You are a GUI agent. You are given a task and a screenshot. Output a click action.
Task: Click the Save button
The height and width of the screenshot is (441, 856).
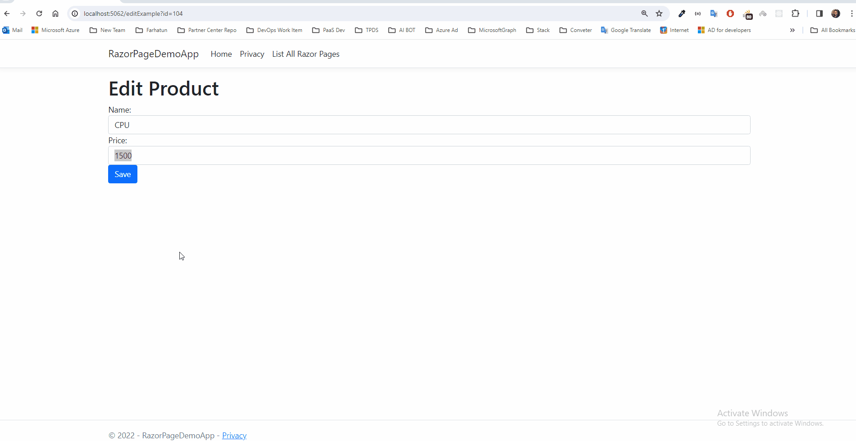[122, 174]
